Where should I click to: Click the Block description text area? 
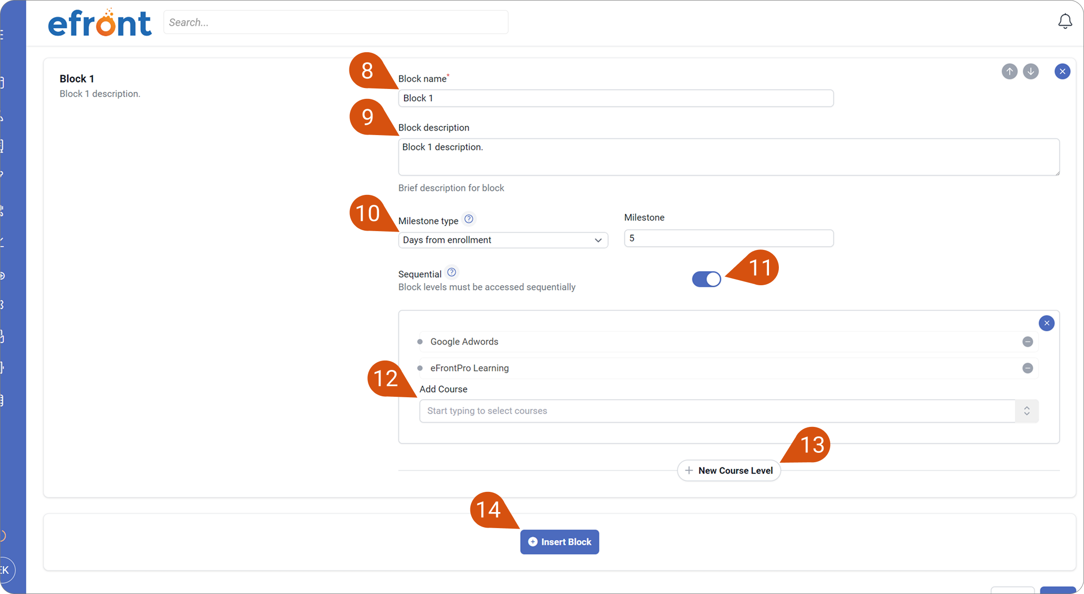tap(729, 157)
